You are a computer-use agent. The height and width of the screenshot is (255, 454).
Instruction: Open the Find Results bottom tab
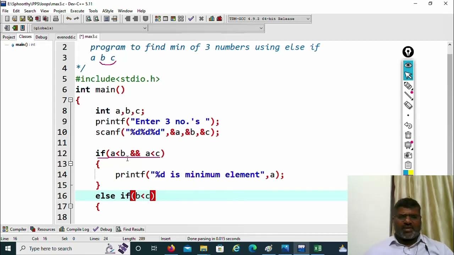pos(130,229)
